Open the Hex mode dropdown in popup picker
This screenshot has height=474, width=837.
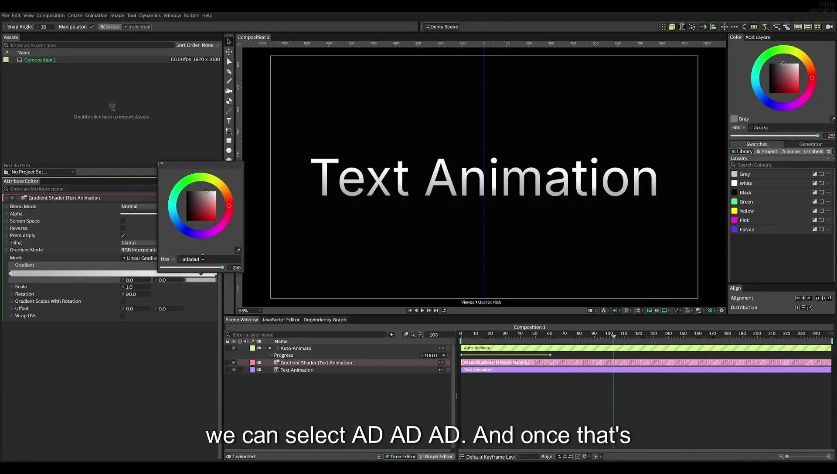click(168, 259)
